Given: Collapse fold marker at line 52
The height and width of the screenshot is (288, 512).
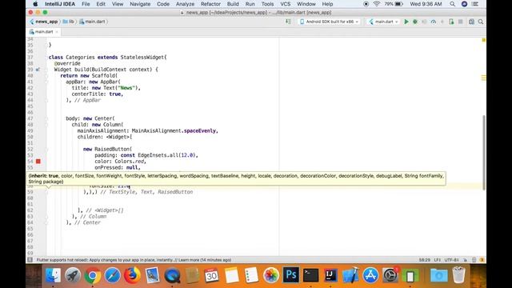Looking at the screenshot, I should point(46,150).
